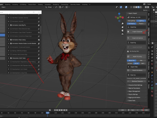This screenshot has height=118, width=157.
Task: Switch to Geometry Nodes workspace tab
Action: (75, 5)
